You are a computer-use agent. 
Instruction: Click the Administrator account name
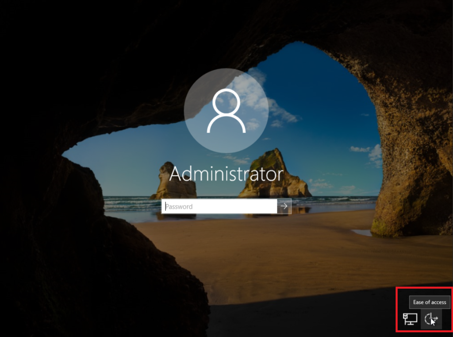226,174
